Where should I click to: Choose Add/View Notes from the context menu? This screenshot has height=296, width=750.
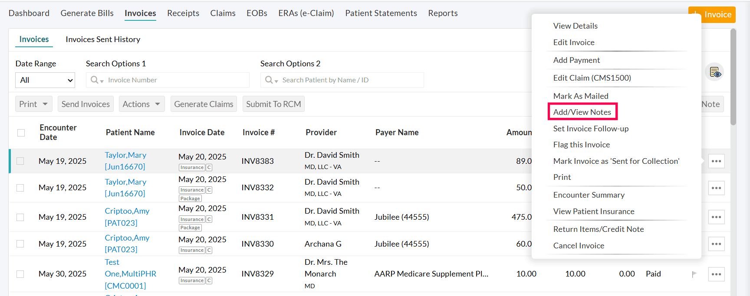pyautogui.click(x=582, y=112)
